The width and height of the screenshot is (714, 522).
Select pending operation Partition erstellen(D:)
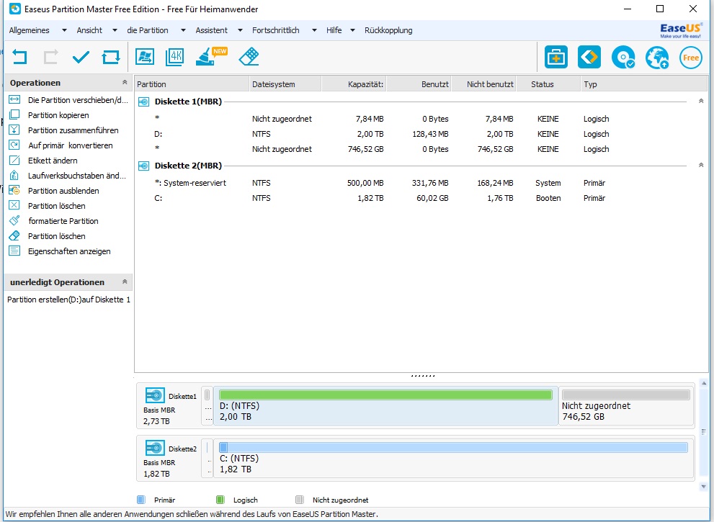click(68, 300)
